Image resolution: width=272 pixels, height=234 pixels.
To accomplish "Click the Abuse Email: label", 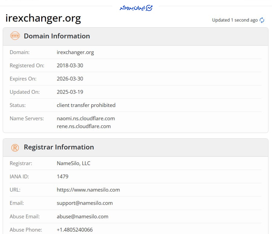I will click(25, 216).
